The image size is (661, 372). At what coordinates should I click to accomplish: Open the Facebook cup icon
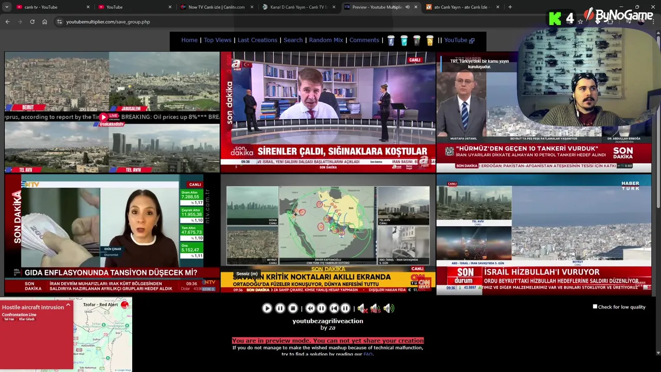(391, 40)
